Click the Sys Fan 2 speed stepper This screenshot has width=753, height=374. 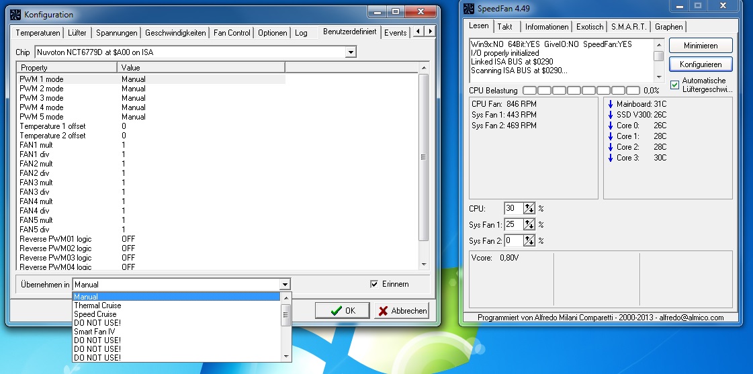point(529,240)
